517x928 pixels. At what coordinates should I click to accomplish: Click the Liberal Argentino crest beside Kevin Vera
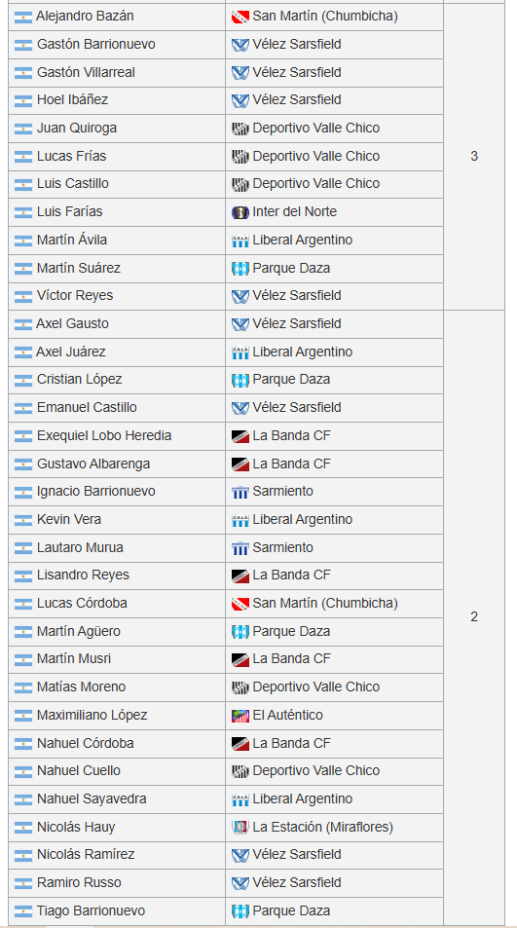(240, 520)
